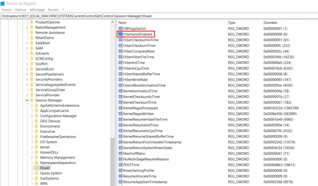Collapse the Session Manager tree node
This screenshot has width=318, height=186.
(x=27, y=100)
